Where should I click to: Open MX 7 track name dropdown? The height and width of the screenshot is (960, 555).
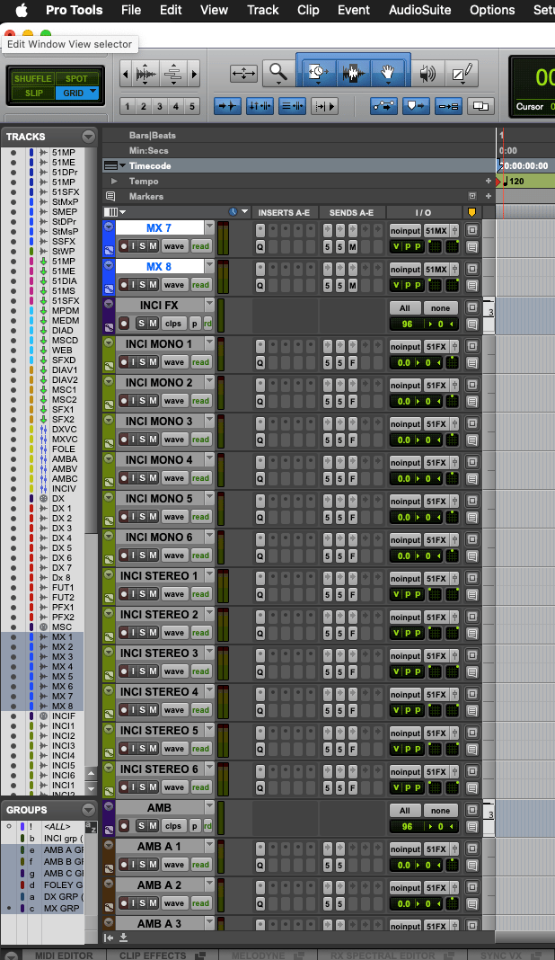pyautogui.click(x=209, y=227)
